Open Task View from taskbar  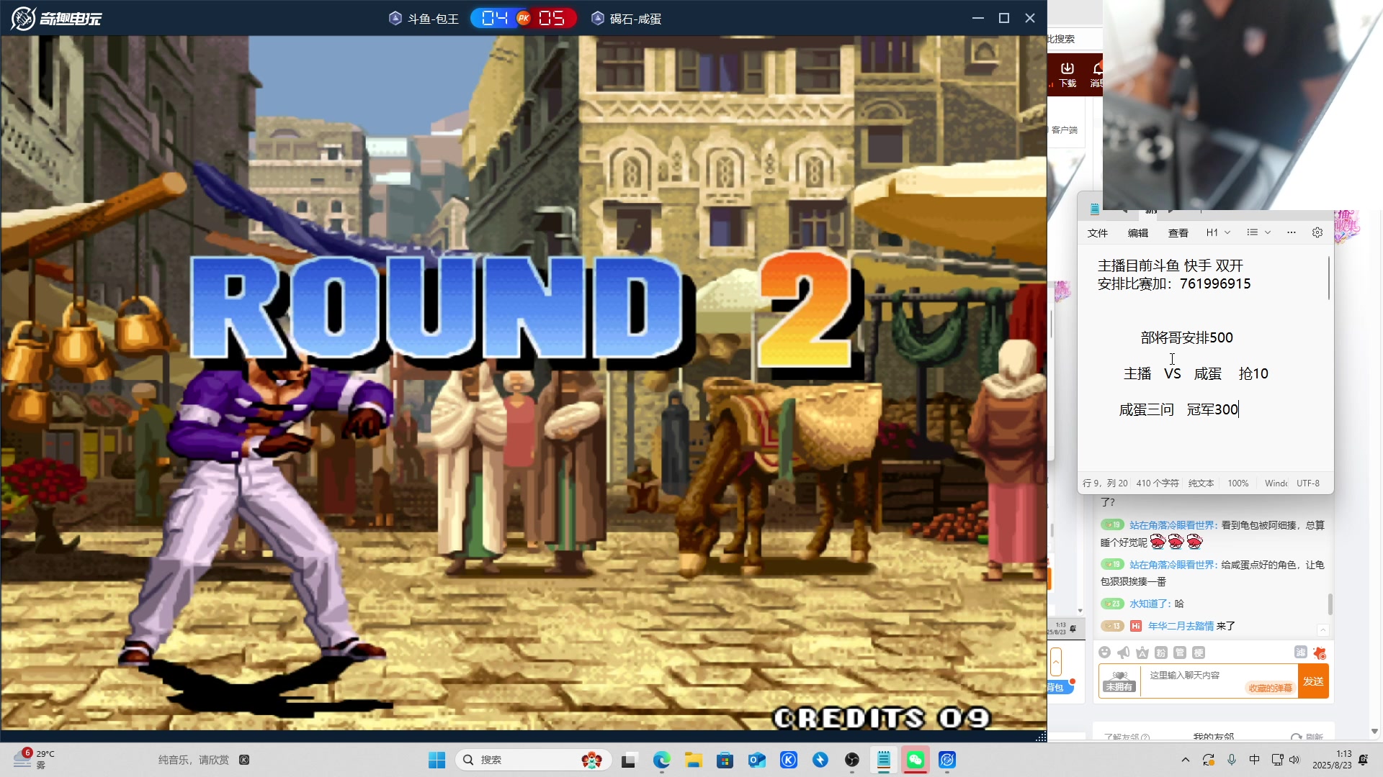pos(630,760)
